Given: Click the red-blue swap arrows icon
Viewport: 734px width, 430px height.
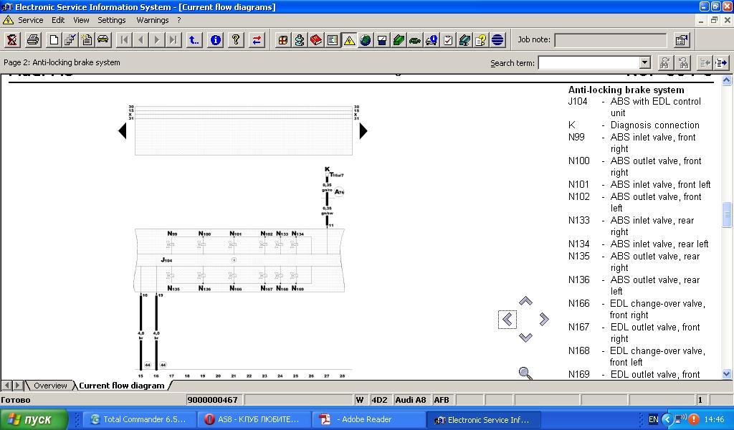Looking at the screenshot, I should (x=257, y=40).
